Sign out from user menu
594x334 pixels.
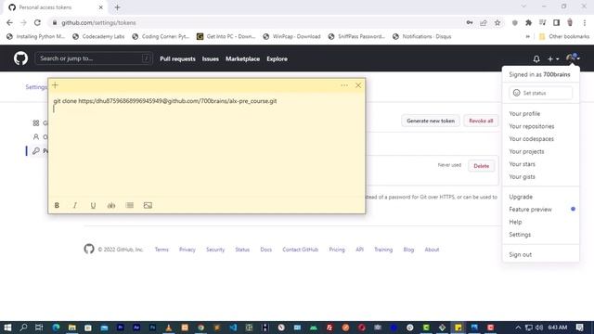coord(520,255)
